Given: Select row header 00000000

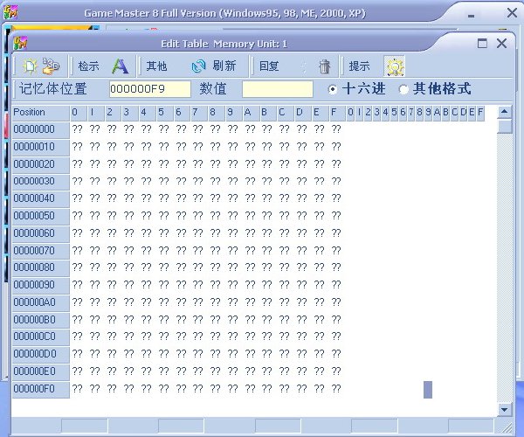Looking at the screenshot, I should pos(41,129).
